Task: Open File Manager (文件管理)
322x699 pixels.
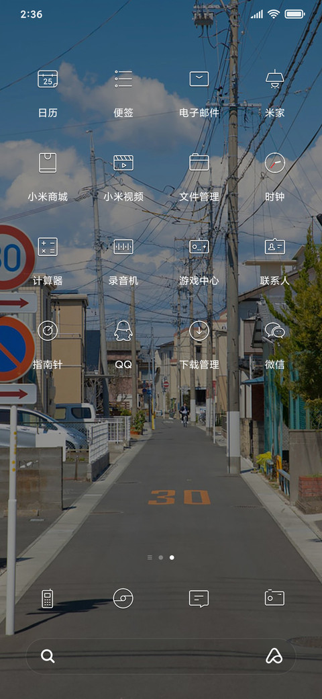Action: click(199, 162)
